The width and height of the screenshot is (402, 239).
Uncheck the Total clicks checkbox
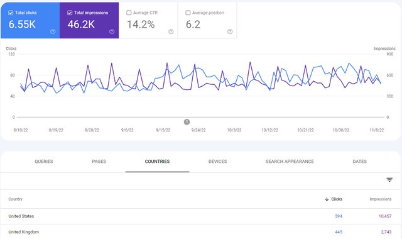click(11, 13)
